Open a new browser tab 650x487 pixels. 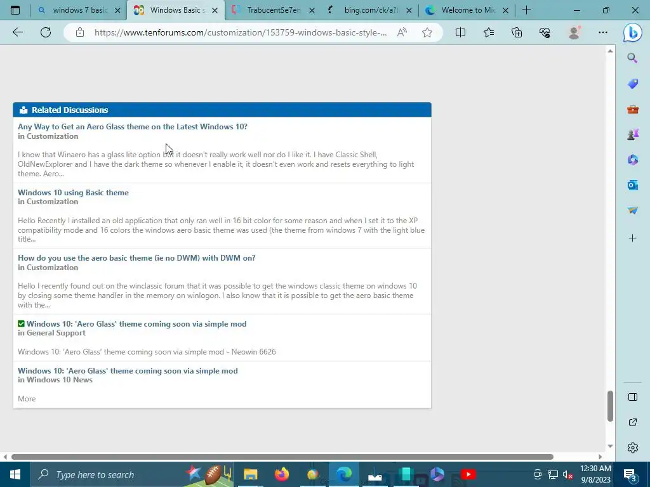tap(526, 10)
